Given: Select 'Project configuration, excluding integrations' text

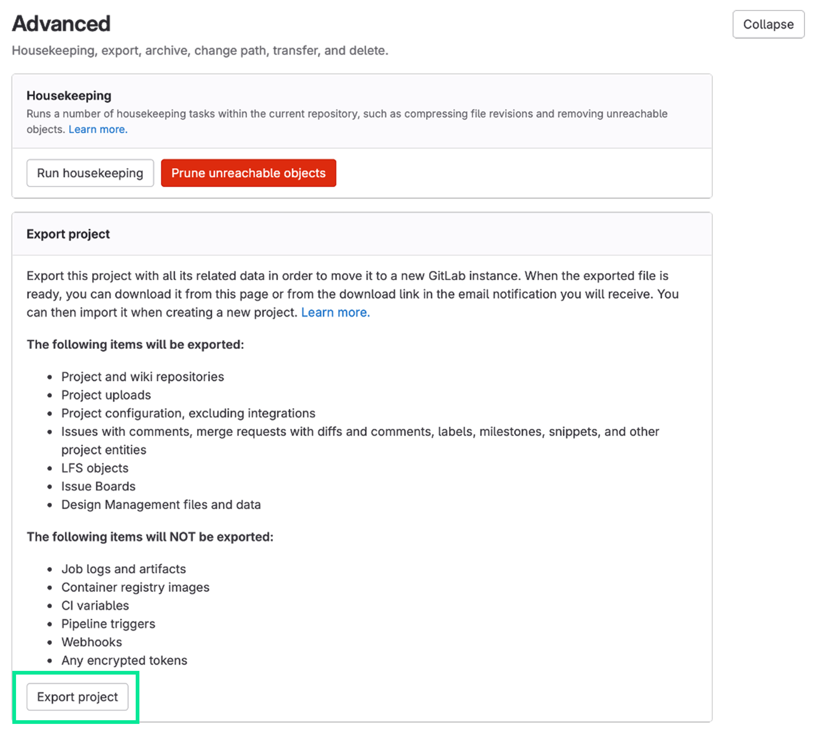Looking at the screenshot, I should coord(188,413).
